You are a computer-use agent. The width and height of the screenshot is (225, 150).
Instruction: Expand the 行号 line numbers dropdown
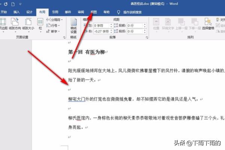coord(53,25)
